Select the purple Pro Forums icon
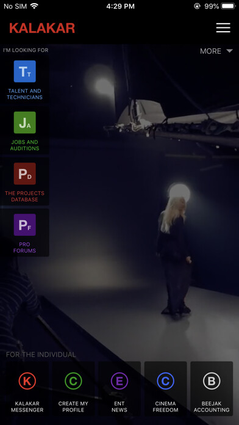 24,225
